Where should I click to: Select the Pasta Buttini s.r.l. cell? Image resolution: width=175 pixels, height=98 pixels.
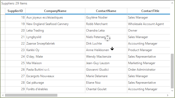(x=55, y=70)
